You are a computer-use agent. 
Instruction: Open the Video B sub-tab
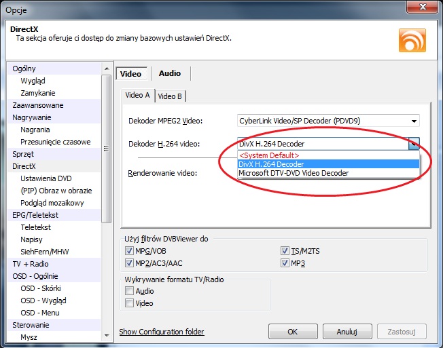[x=170, y=96]
